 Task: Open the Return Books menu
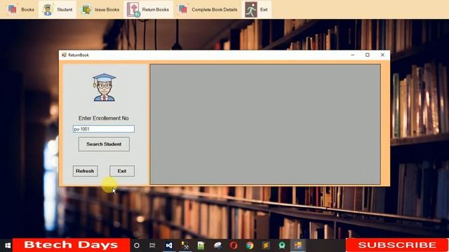(148, 9)
